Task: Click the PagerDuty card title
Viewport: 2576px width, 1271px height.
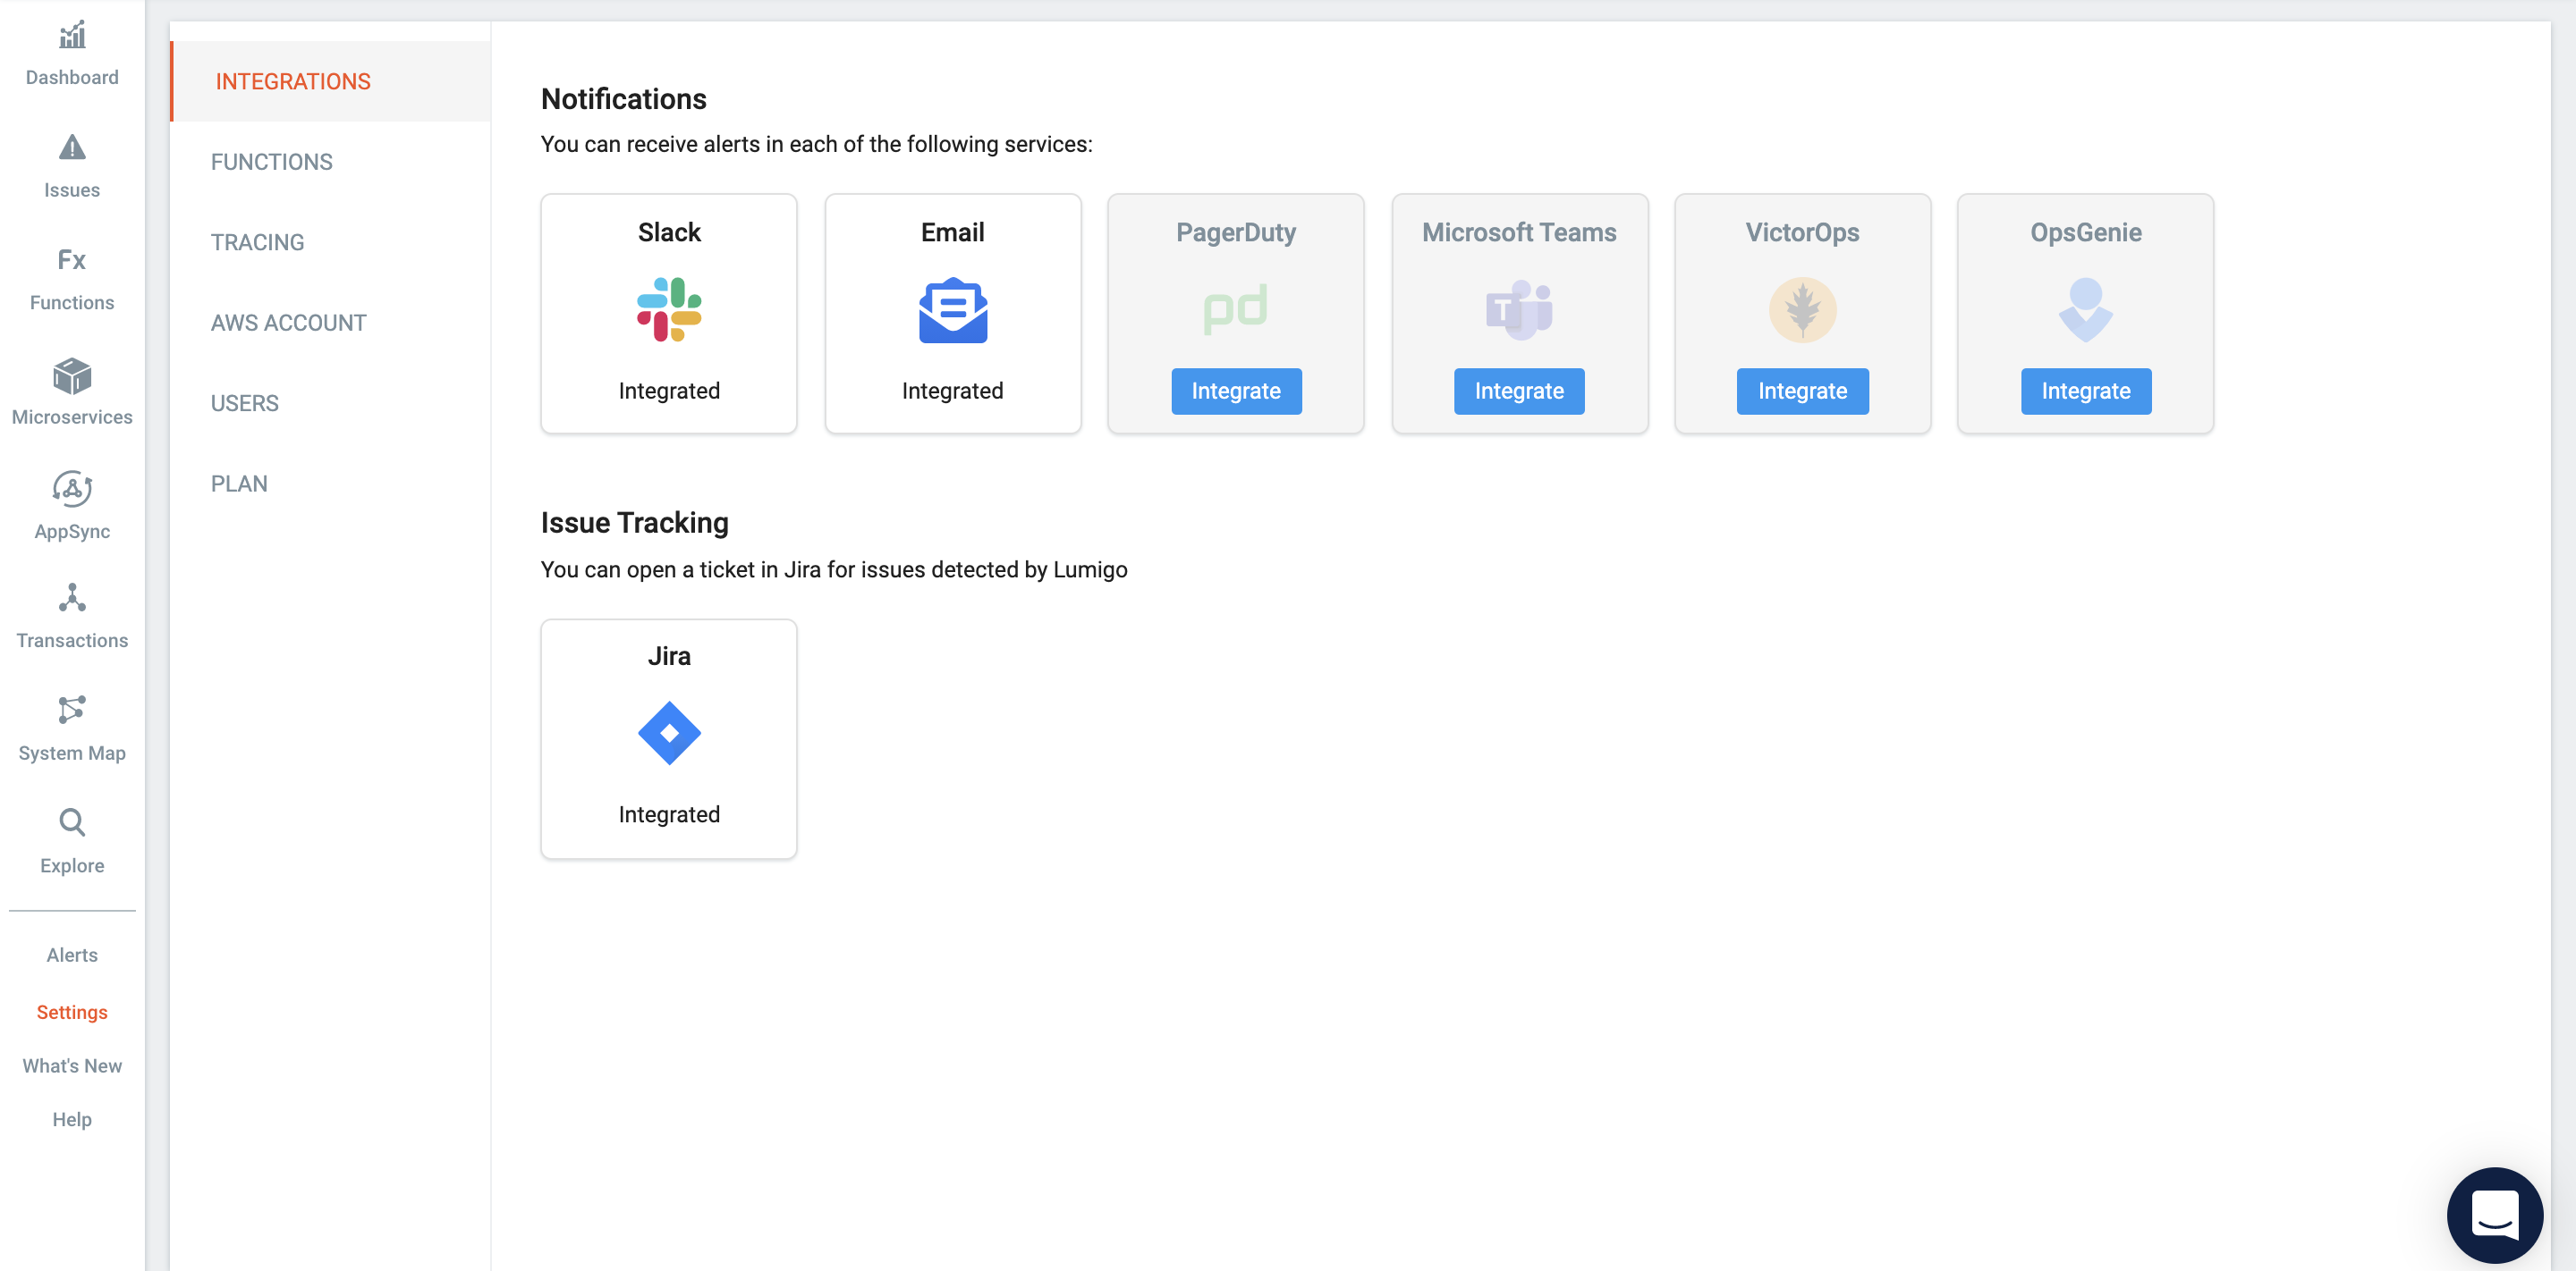Action: point(1236,231)
